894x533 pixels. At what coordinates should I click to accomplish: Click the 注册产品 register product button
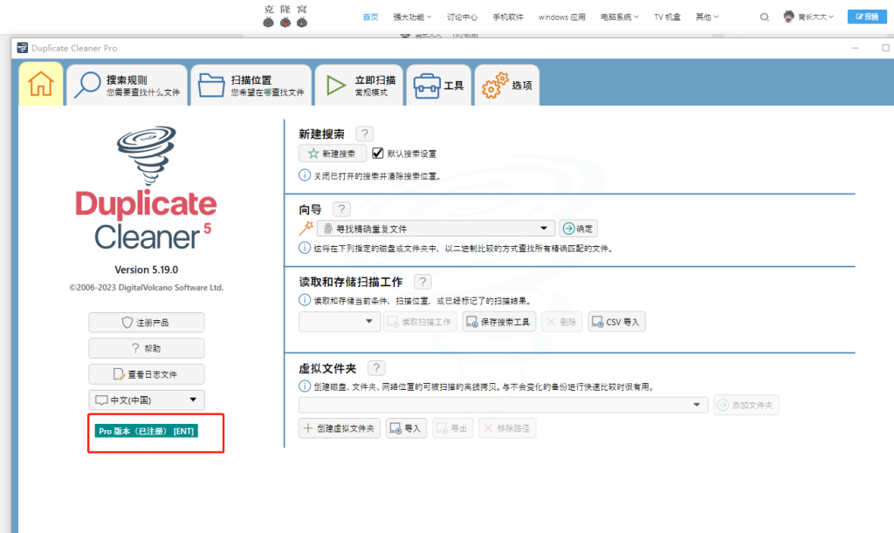point(146,322)
